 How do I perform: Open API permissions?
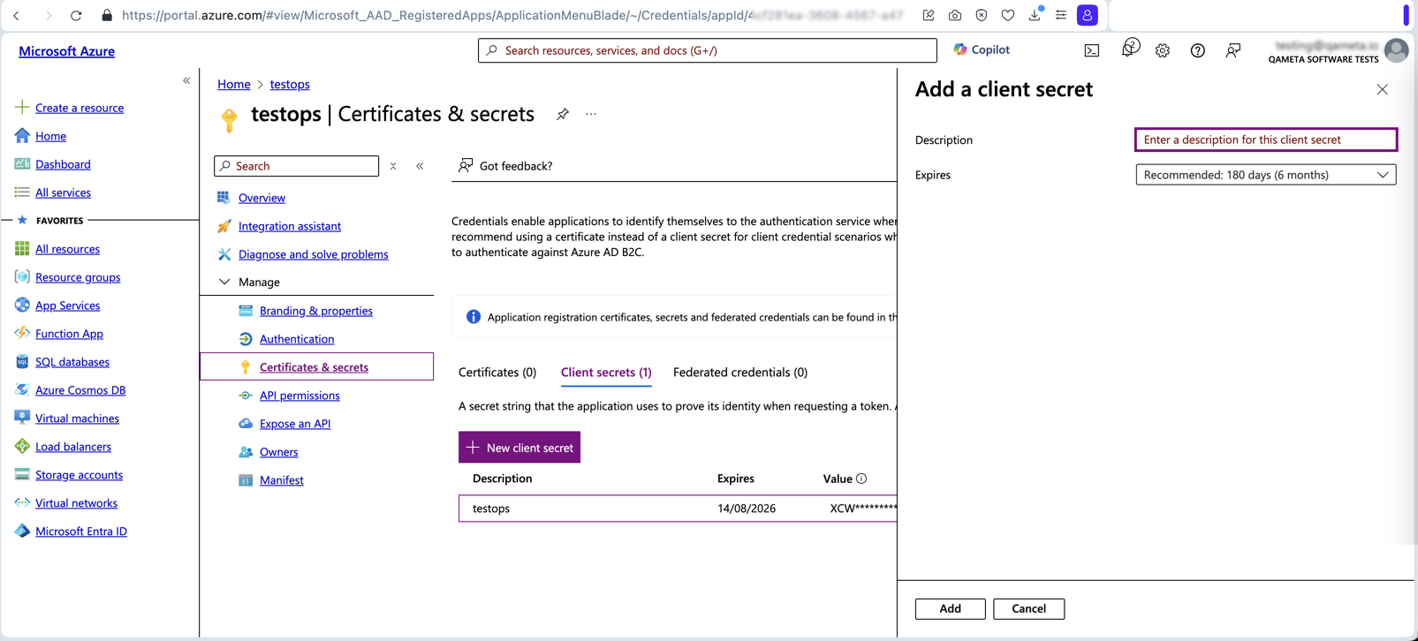(300, 396)
